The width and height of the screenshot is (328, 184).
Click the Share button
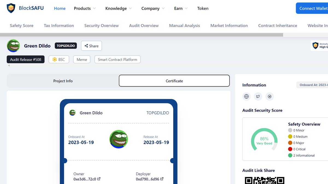coord(91,46)
